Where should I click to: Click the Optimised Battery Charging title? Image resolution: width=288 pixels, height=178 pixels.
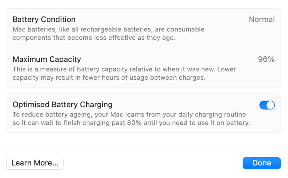click(x=62, y=105)
